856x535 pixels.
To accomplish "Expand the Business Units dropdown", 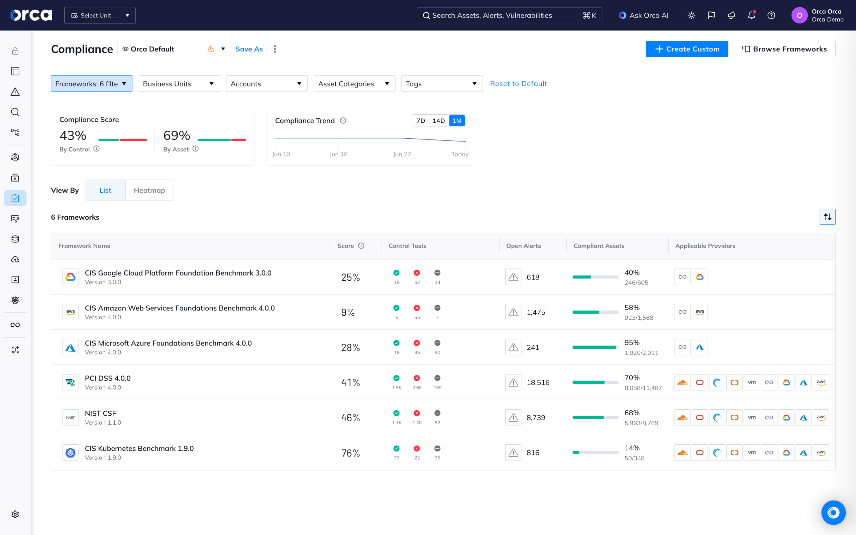I will 179,84.
